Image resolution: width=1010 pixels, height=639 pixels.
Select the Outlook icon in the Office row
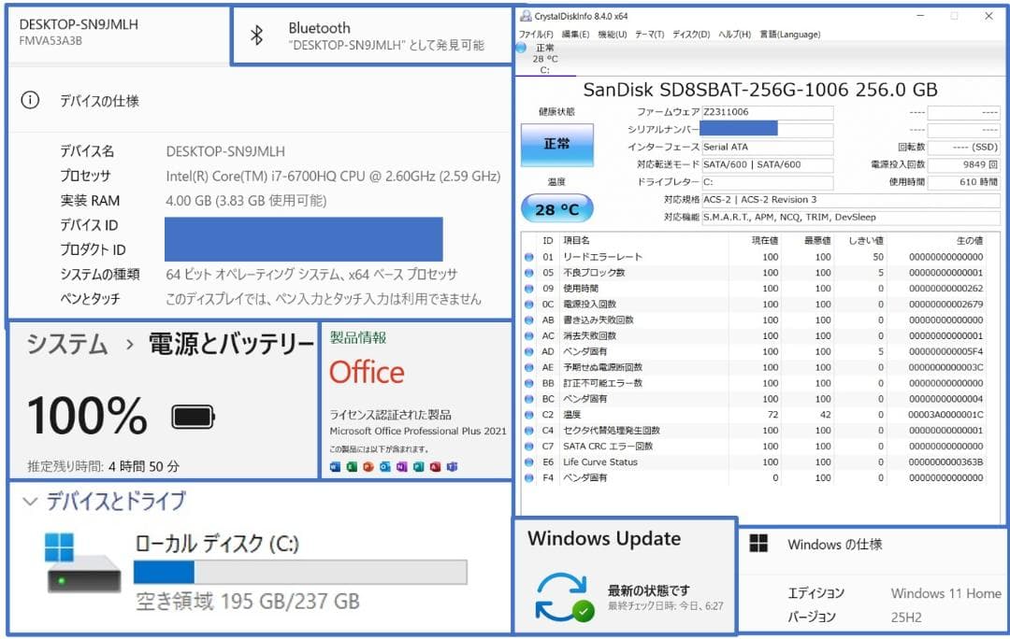coord(384,466)
